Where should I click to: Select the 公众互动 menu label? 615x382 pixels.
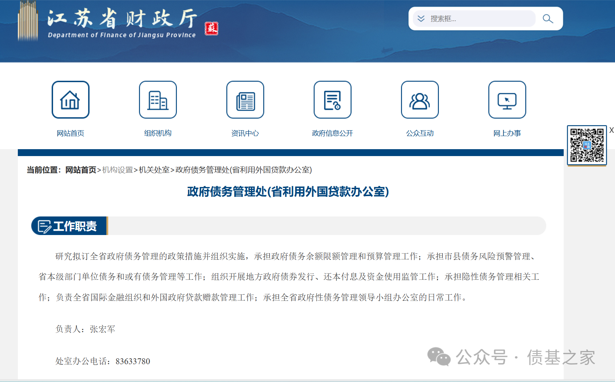pos(420,133)
